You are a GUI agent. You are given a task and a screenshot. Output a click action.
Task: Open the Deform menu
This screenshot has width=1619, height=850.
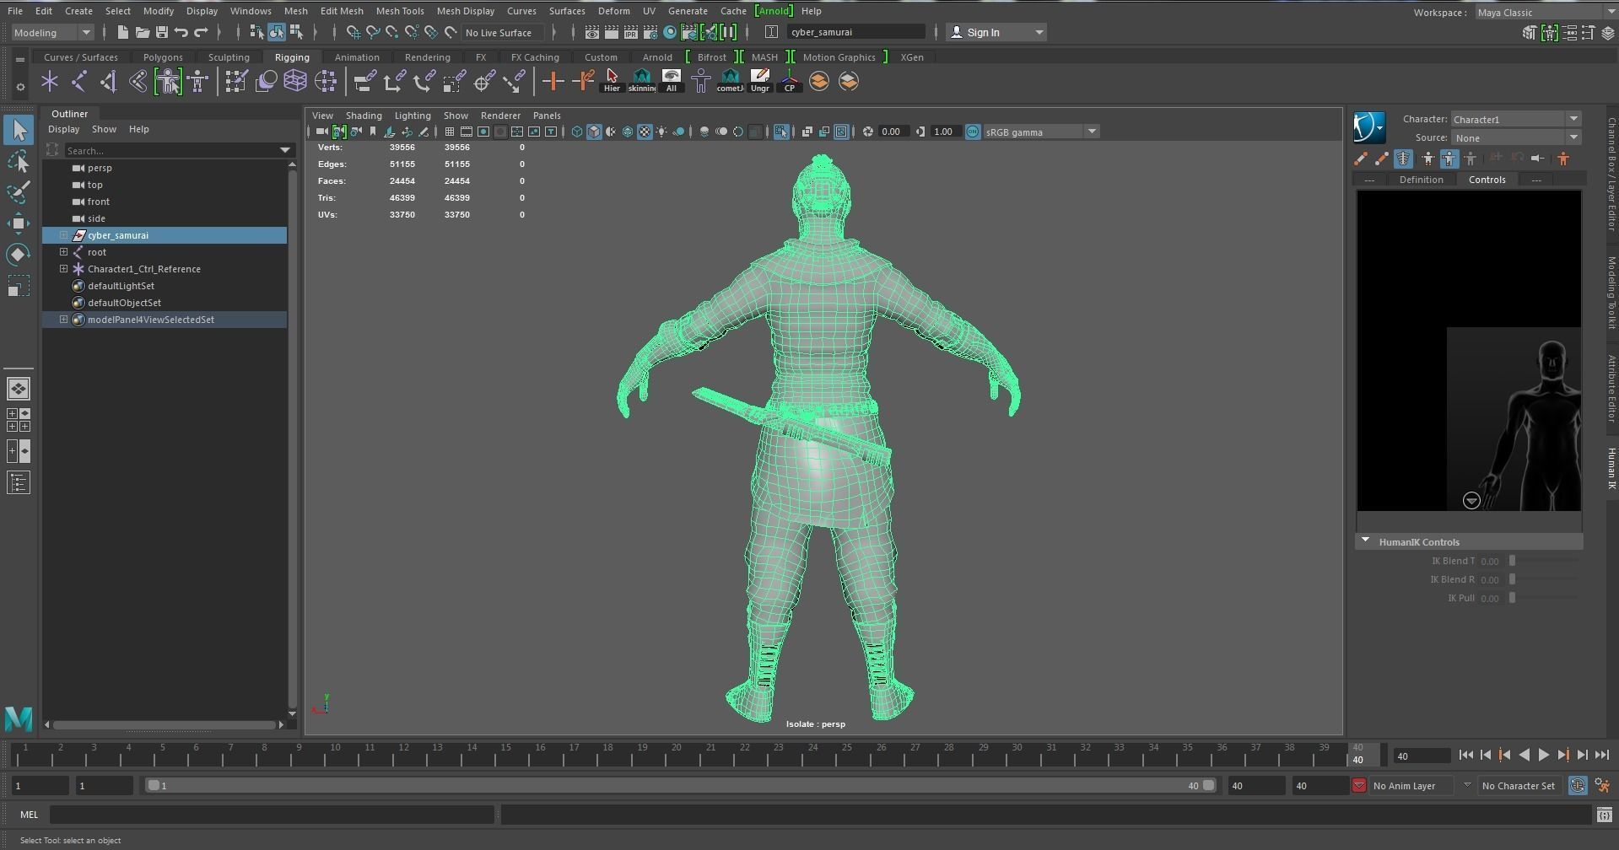[x=613, y=11]
